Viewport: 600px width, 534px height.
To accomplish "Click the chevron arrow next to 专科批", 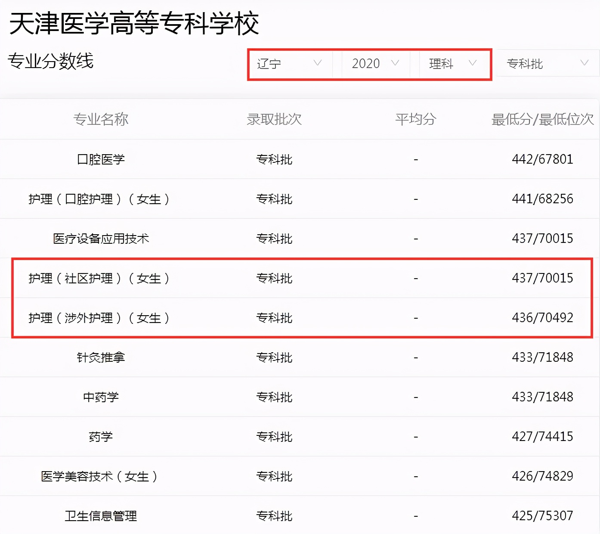I will click(585, 64).
